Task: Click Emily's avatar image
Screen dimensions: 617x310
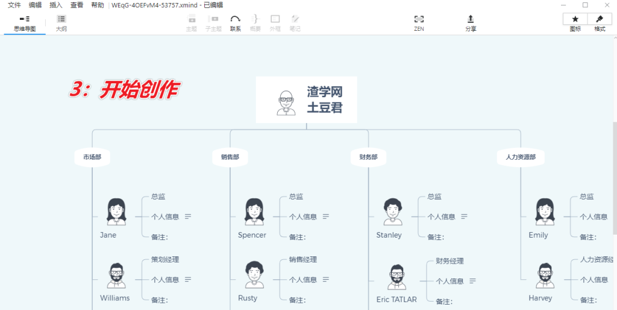Action: (545, 212)
